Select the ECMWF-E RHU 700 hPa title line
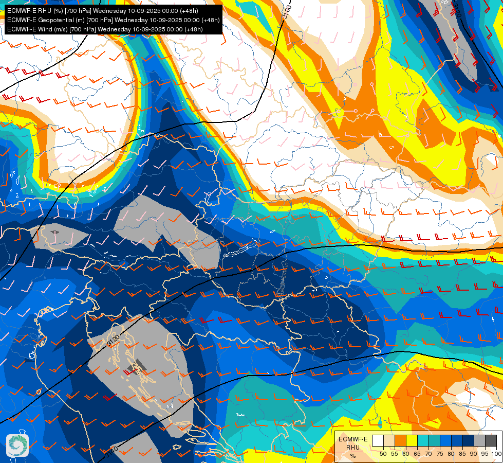The image size is (503, 463). click(103, 11)
